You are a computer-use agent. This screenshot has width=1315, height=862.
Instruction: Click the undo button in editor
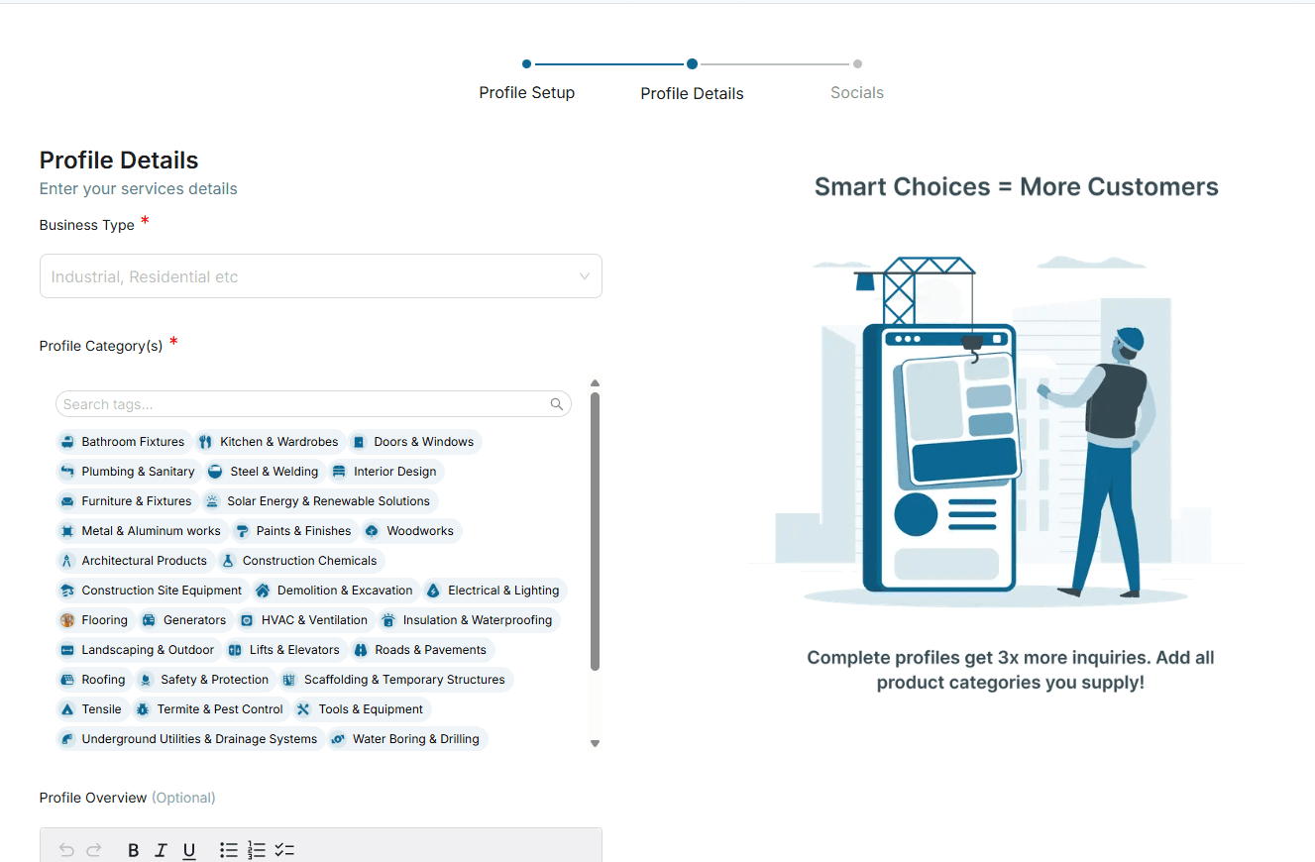pyautogui.click(x=66, y=850)
